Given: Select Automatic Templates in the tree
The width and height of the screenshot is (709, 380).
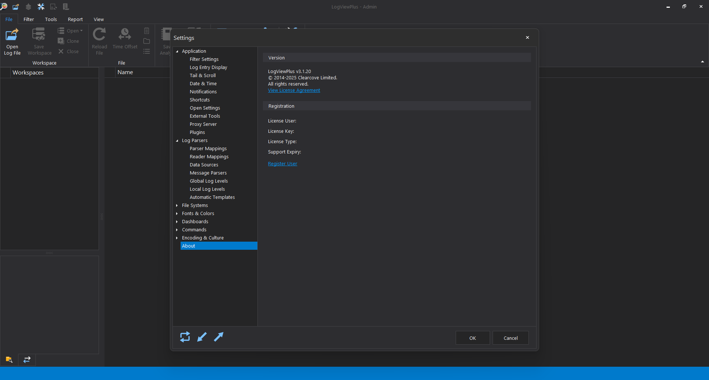Looking at the screenshot, I should coord(212,197).
